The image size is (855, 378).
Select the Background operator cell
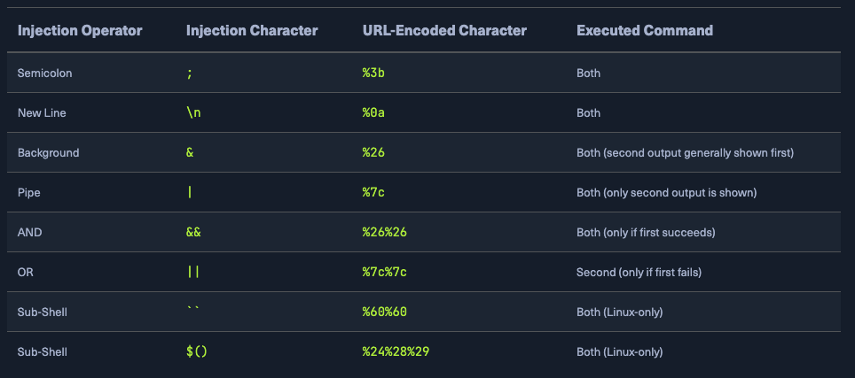(49, 153)
